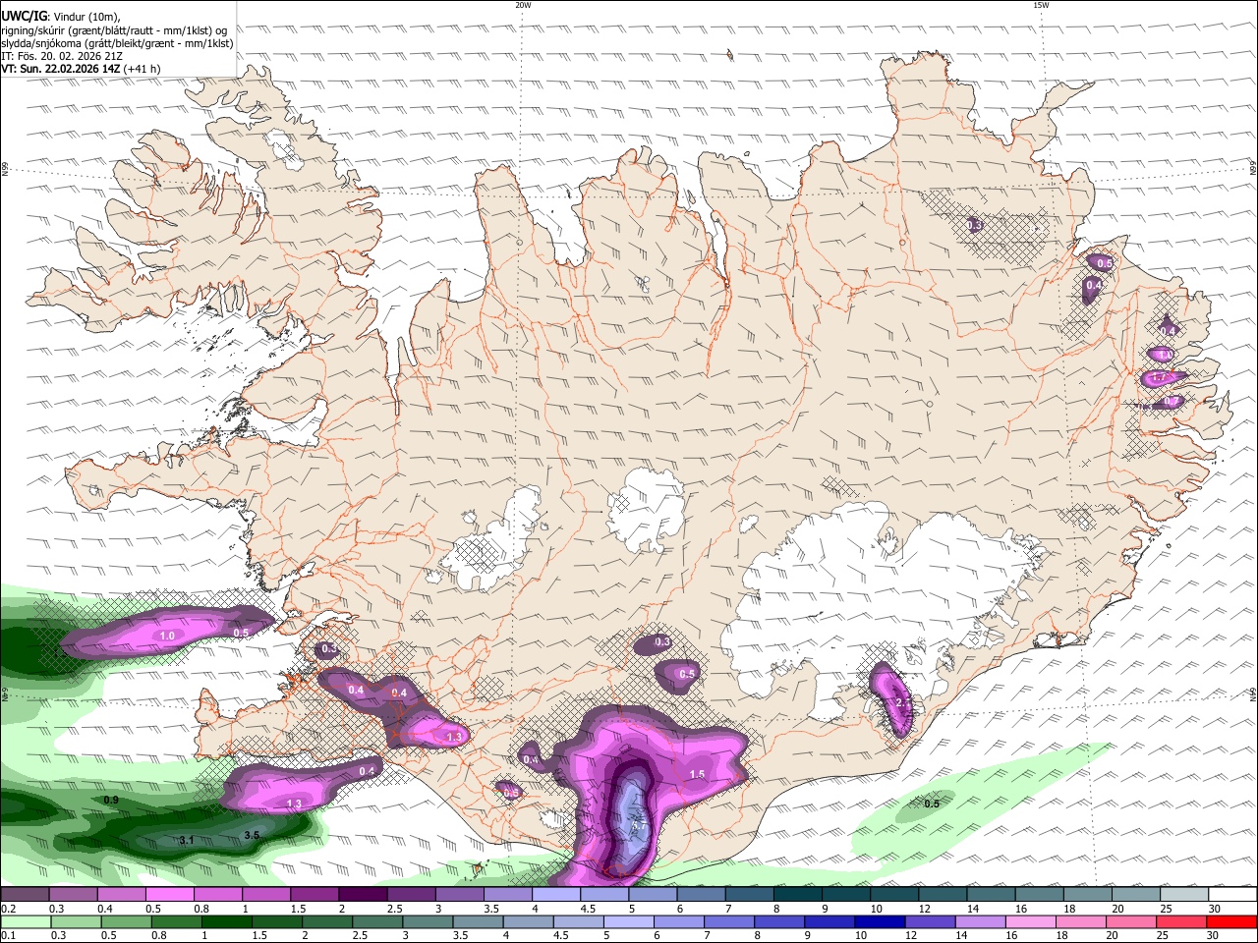The image size is (1258, 943).
Task: Pick the bright pink 0.5 snow scale swatch
Action: (169, 895)
